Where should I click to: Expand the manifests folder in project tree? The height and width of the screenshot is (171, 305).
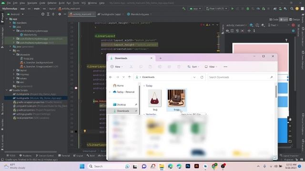pos(10,23)
